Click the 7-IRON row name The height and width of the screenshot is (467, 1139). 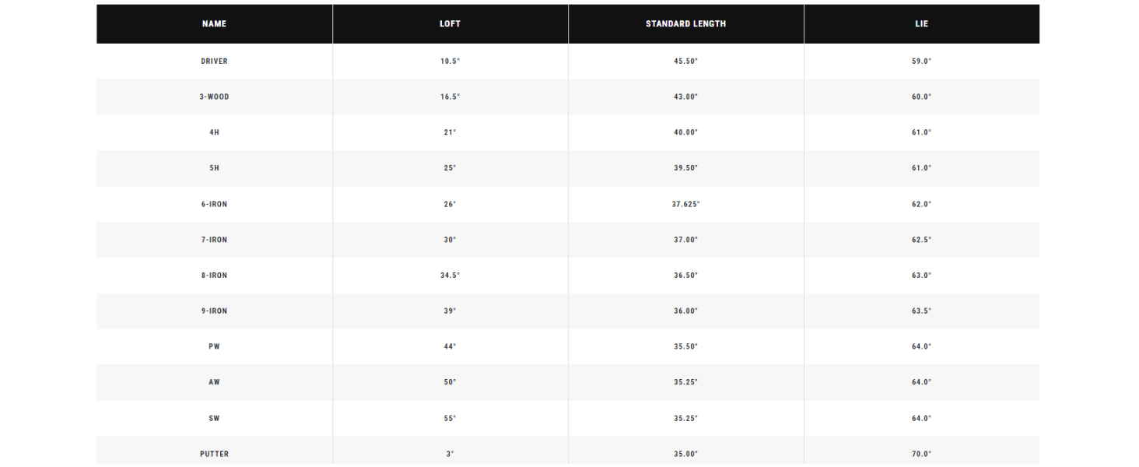[x=214, y=240]
